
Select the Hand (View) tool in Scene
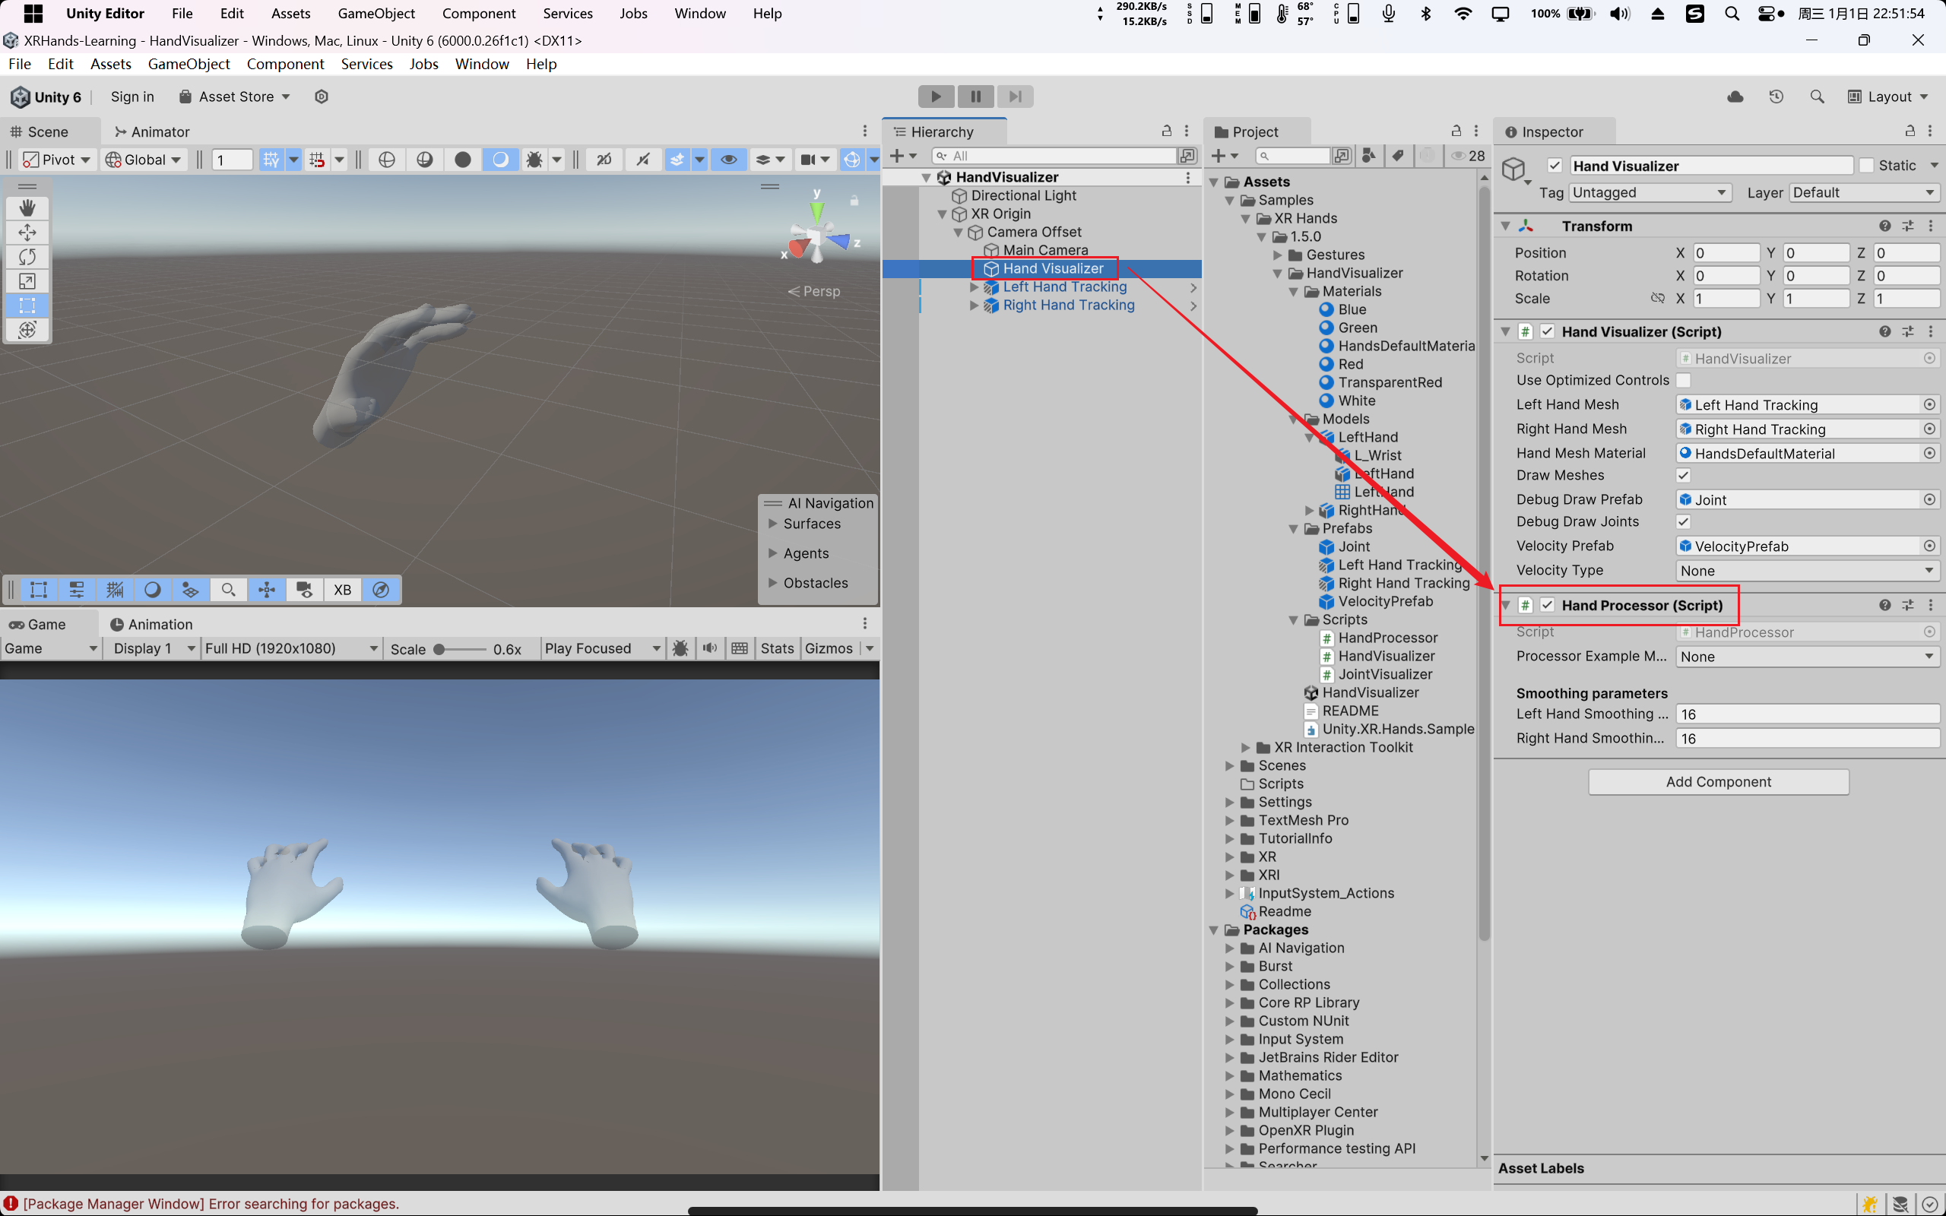[27, 208]
